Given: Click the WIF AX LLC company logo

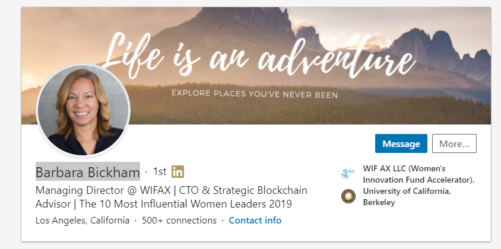Looking at the screenshot, I should 348,174.
